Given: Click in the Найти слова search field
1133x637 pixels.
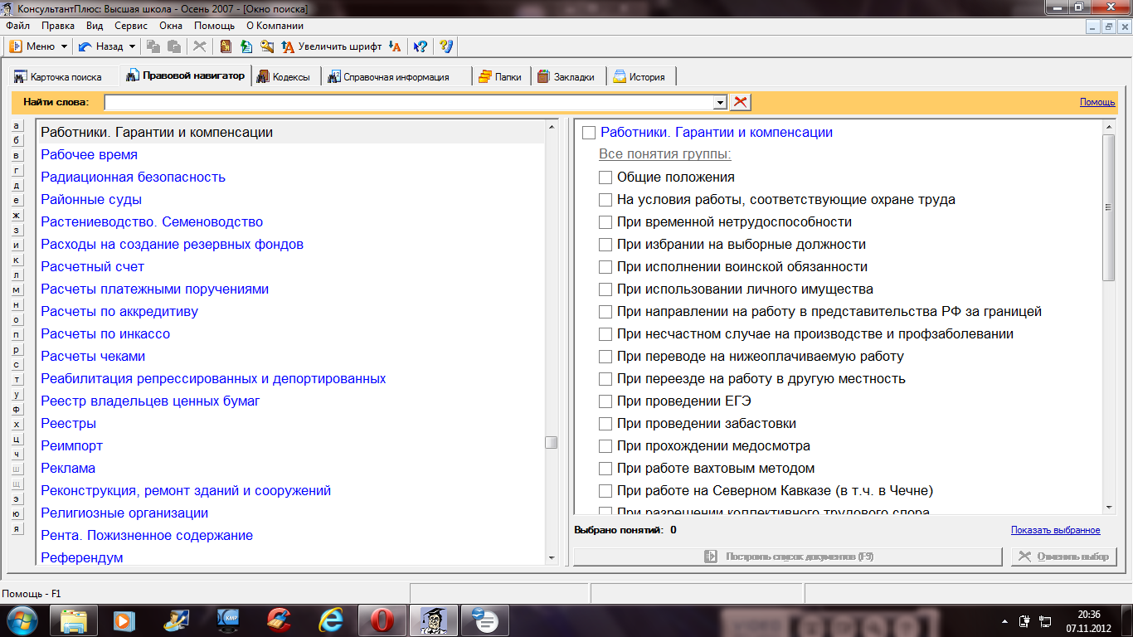Looking at the screenshot, I should point(410,102).
